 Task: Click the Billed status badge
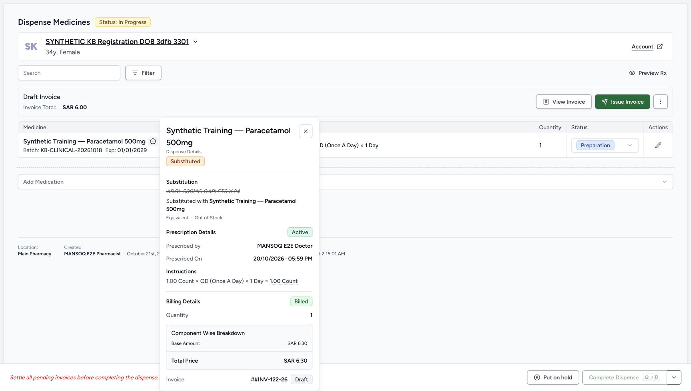tap(301, 301)
